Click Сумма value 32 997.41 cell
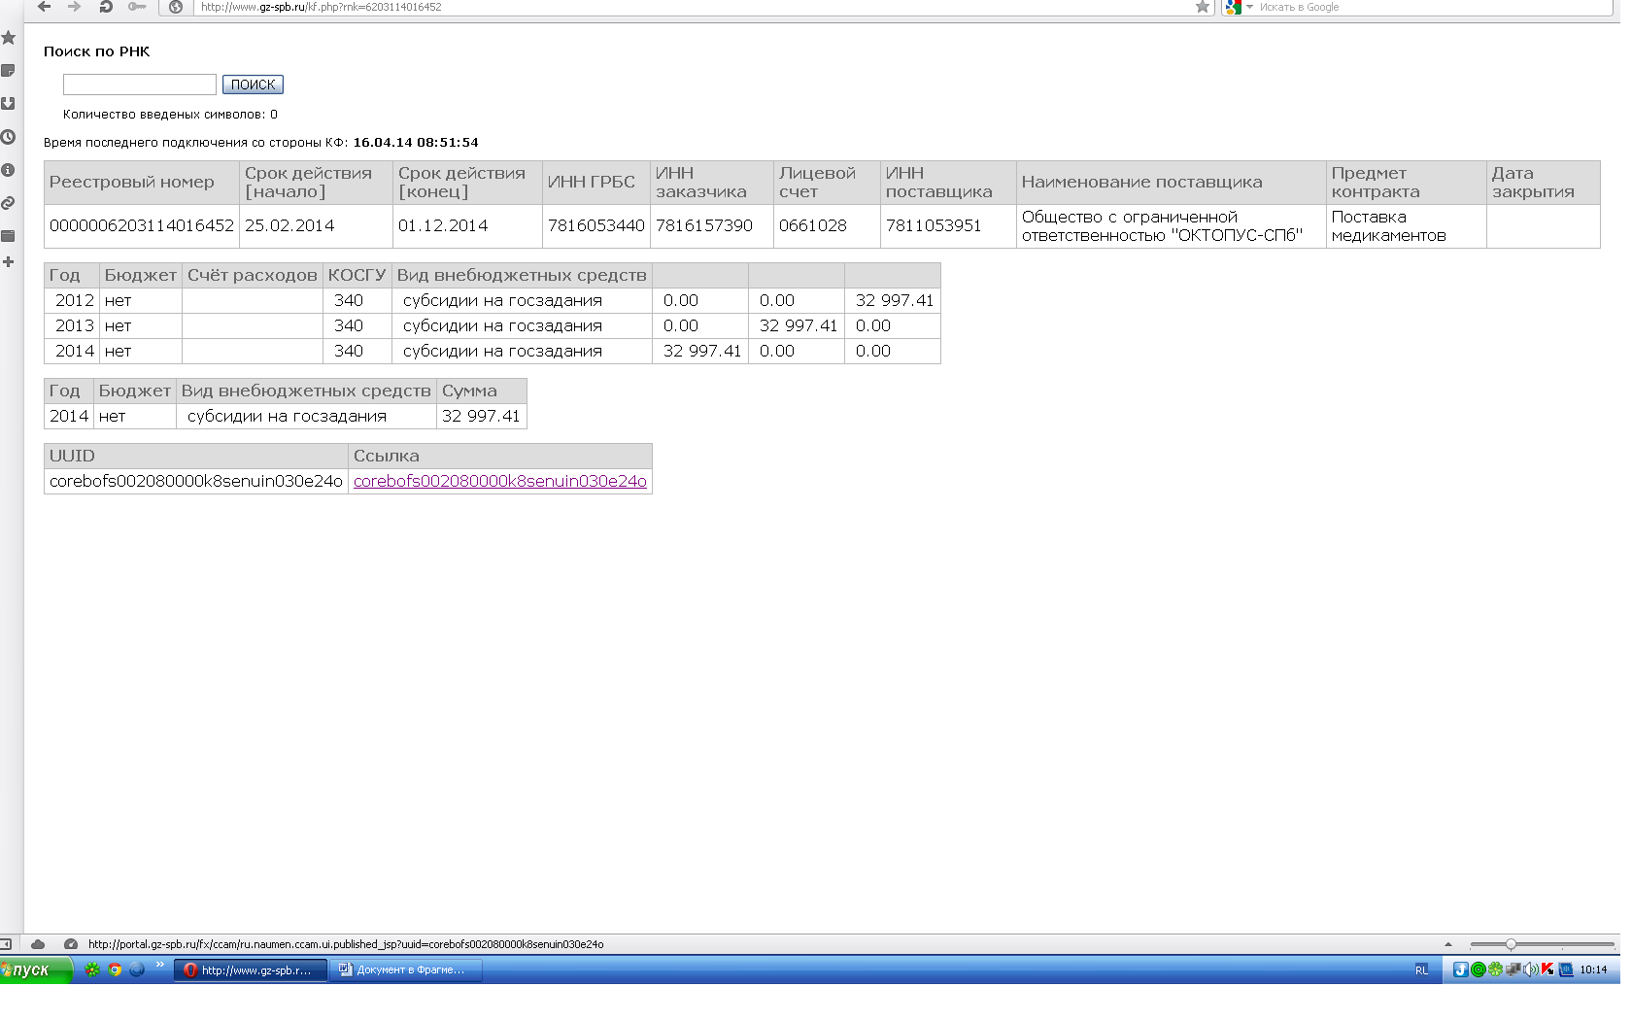Screen dimensions: 1632x1020 pyautogui.click(x=482, y=417)
